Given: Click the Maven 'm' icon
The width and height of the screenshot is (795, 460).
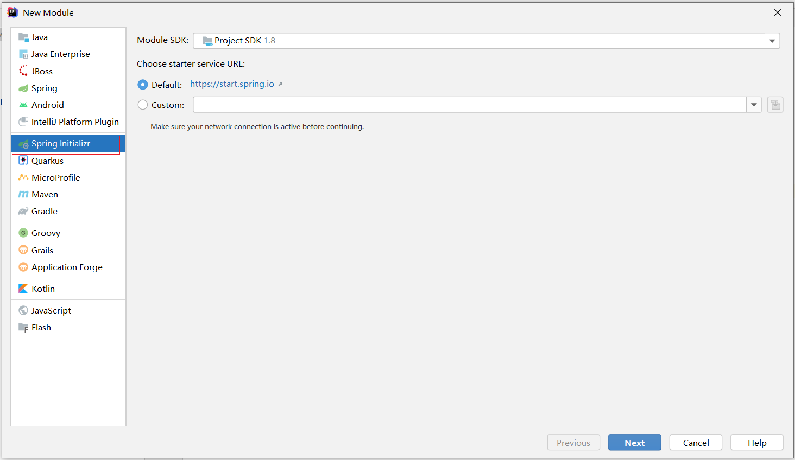Looking at the screenshot, I should (23, 194).
